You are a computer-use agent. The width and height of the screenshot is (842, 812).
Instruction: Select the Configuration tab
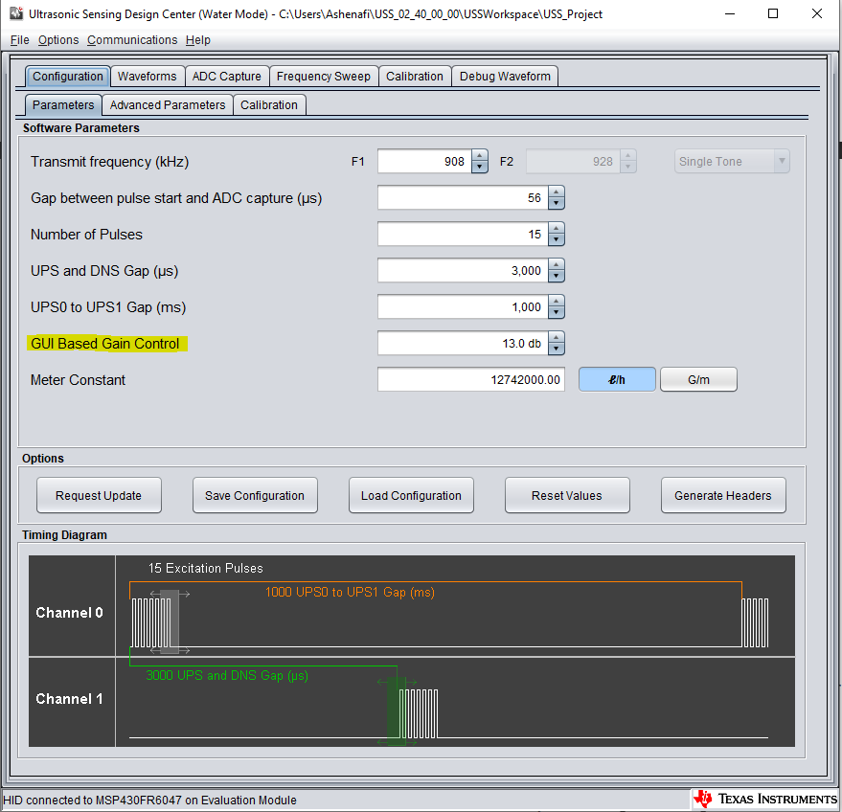click(x=68, y=77)
